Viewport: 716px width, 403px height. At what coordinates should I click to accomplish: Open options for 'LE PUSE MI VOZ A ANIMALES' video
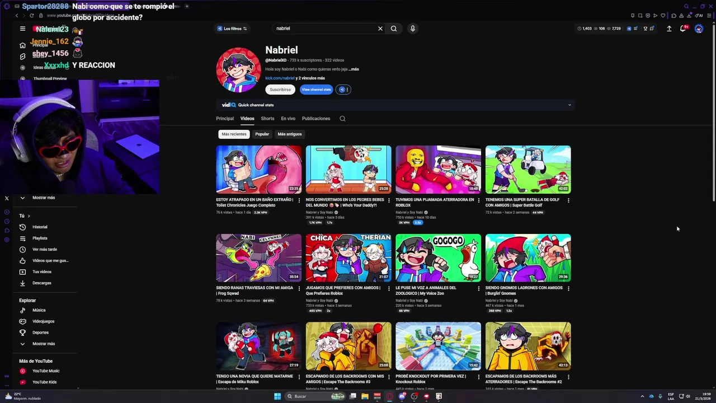(x=479, y=289)
